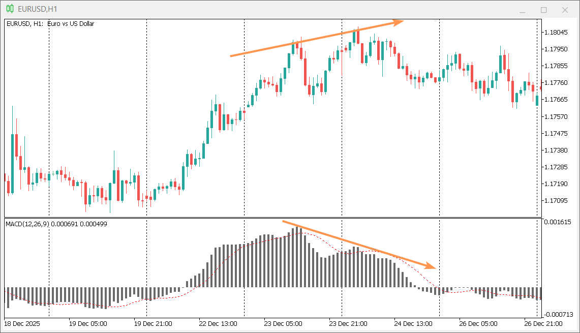Select the rising orange arrow on price chart
This screenshot has width=580, height=333.
pos(315,39)
